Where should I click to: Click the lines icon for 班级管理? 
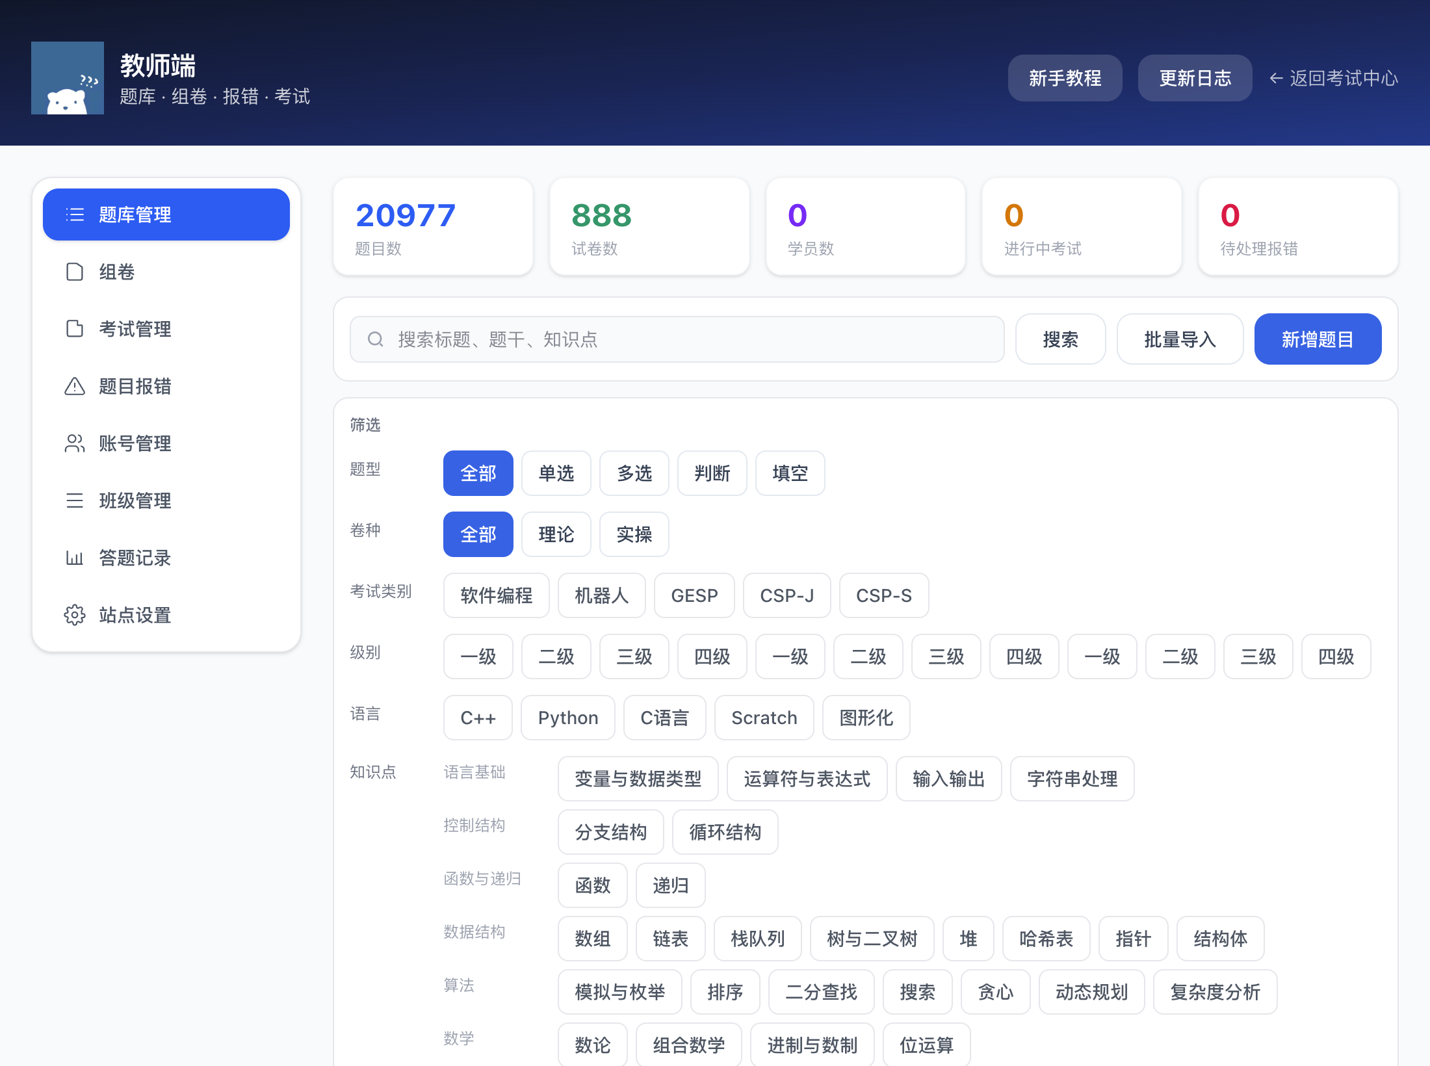point(75,500)
